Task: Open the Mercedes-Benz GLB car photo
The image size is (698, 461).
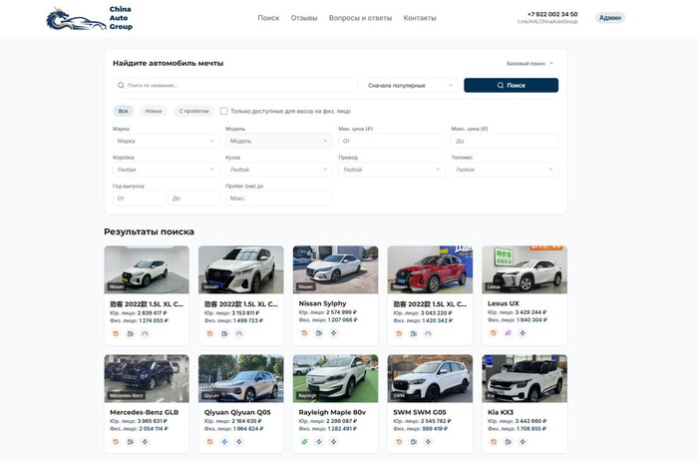Action: (x=147, y=378)
